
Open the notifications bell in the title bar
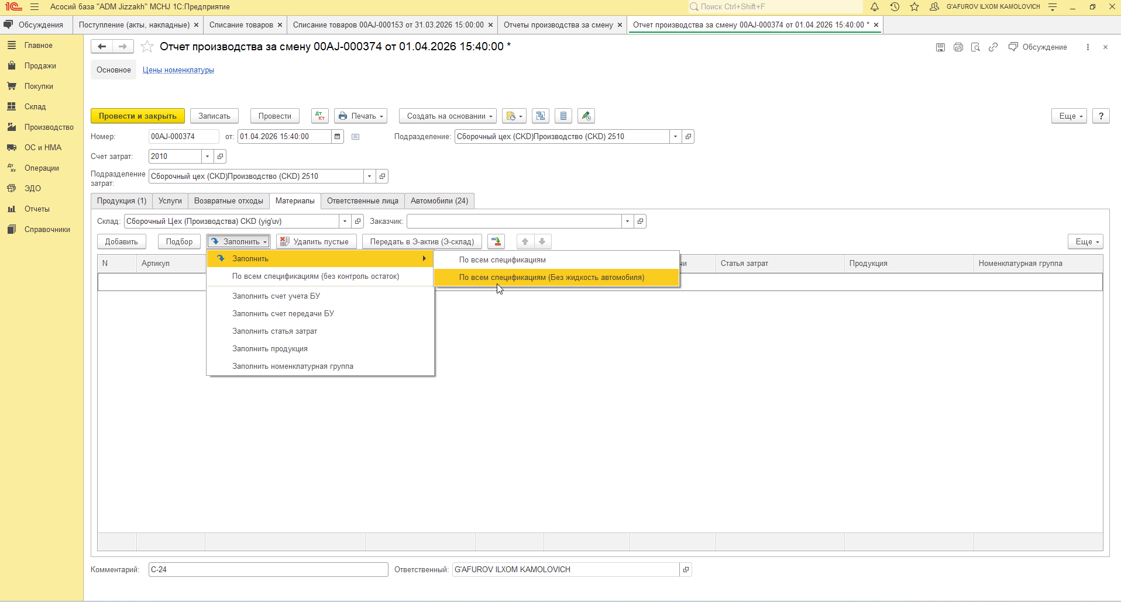pyautogui.click(x=875, y=7)
